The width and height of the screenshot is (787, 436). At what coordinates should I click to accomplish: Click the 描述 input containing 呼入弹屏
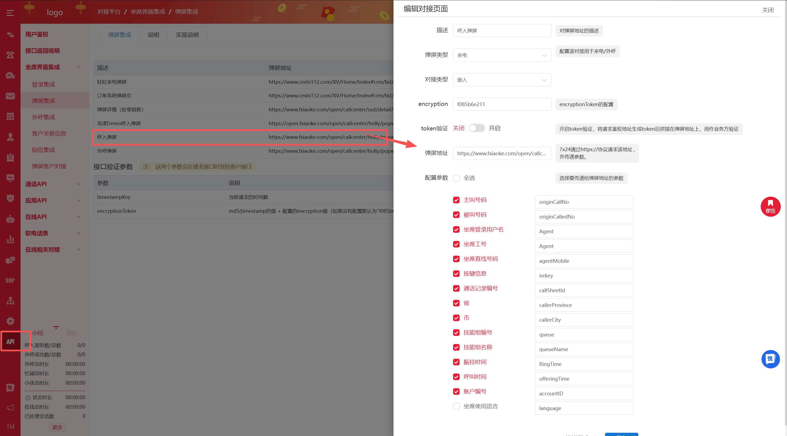[502, 31]
